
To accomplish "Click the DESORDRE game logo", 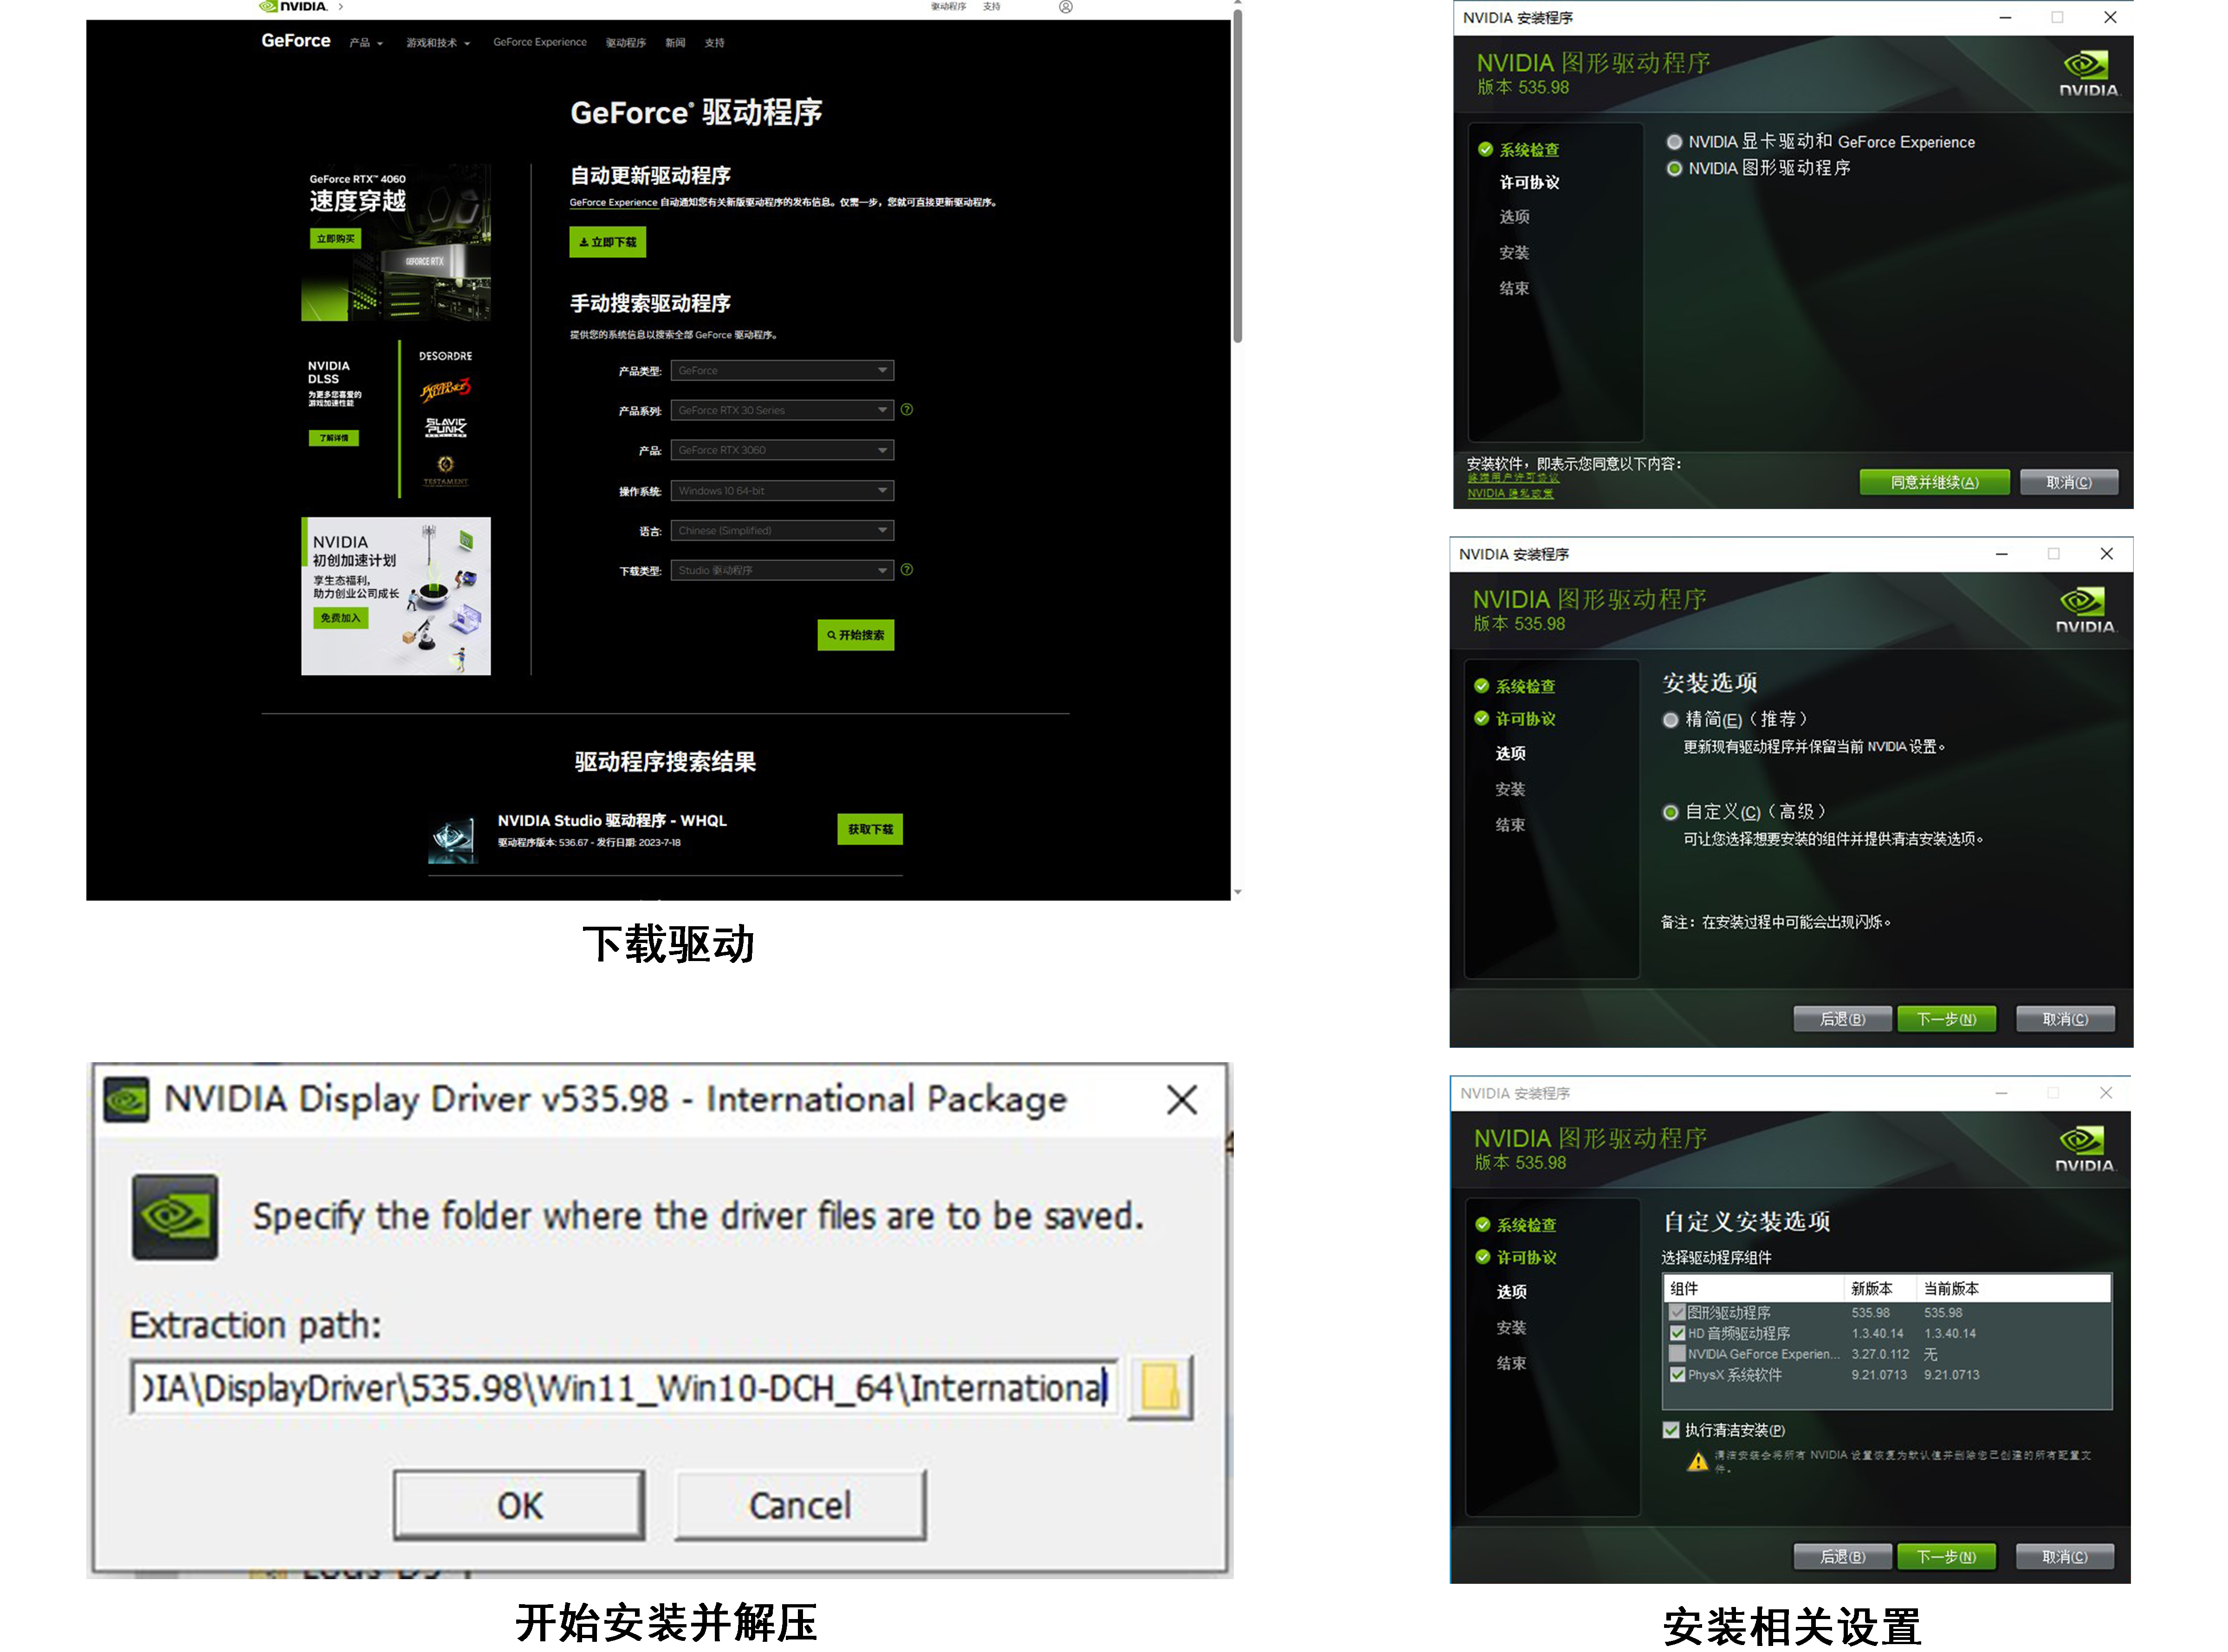I will click(445, 356).
